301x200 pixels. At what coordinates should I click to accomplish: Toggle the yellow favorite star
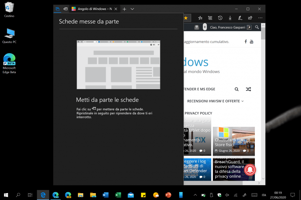(x=186, y=18)
